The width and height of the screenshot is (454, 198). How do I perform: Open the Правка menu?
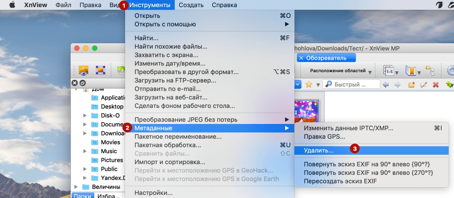pyautogui.click(x=90, y=5)
